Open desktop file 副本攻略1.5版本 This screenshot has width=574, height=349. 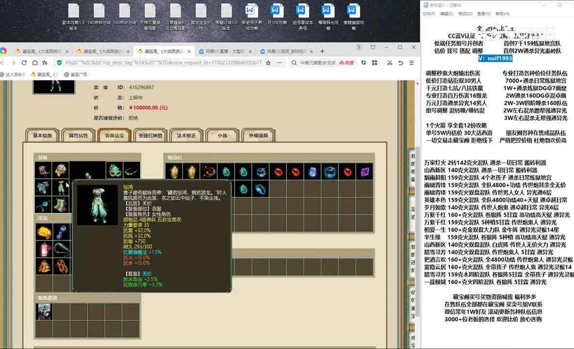point(74,17)
